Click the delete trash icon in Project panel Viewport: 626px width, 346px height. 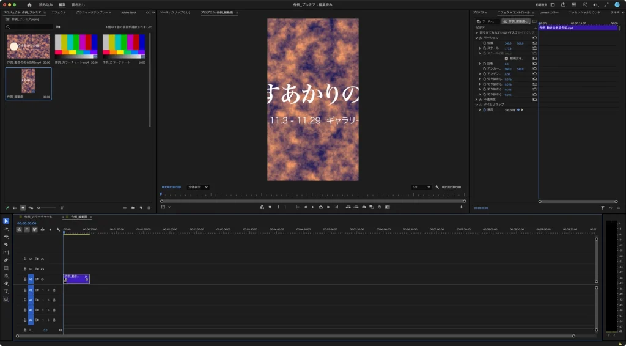(149, 208)
